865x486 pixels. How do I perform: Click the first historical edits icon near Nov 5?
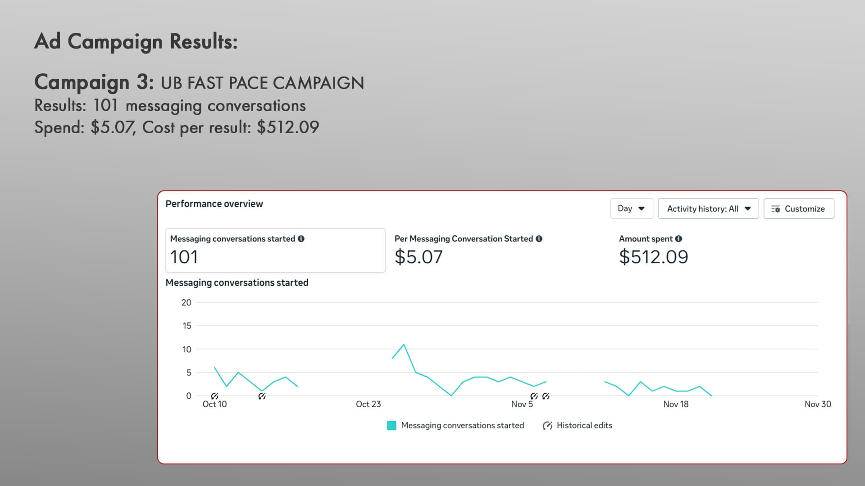click(x=534, y=396)
